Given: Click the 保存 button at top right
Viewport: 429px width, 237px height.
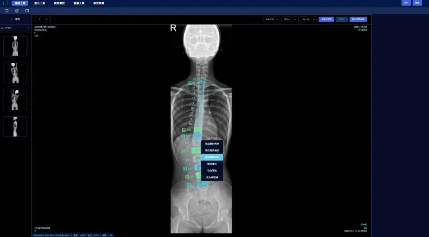Looking at the screenshot, I should coord(406,3).
